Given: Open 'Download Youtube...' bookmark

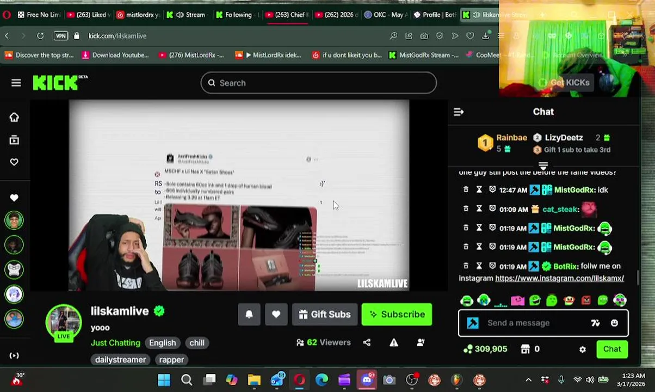Looking at the screenshot, I should click(x=115, y=55).
